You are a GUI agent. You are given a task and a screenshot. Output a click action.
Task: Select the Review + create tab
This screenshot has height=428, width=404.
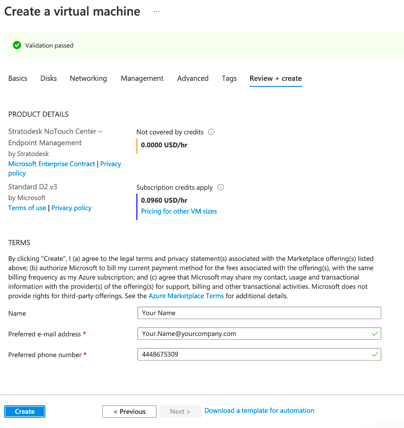tap(276, 78)
